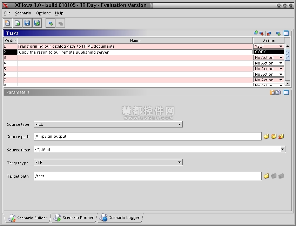Click the red-marked folder icon beside Source path
Screen dimensions: 296x226
pos(281,136)
